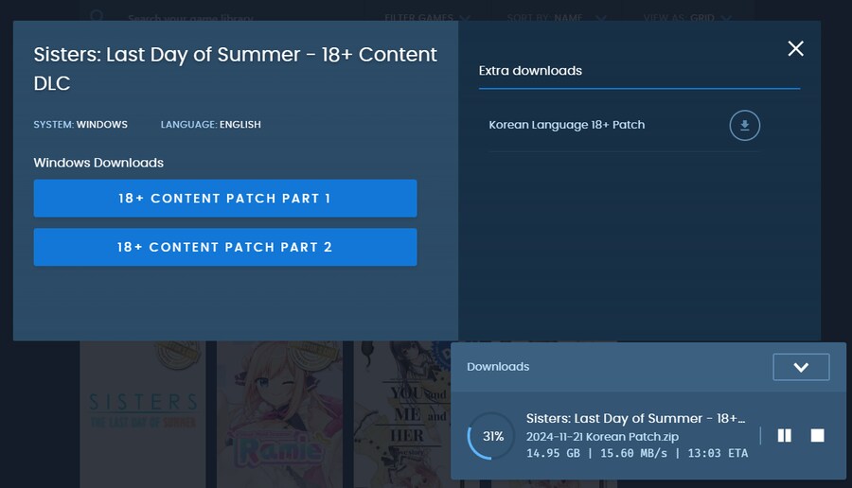Click the search magnifier icon
This screenshot has height=488, width=852.
(97, 17)
